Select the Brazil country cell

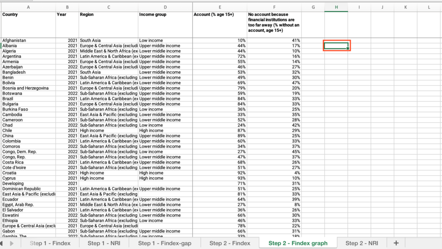tap(28, 98)
